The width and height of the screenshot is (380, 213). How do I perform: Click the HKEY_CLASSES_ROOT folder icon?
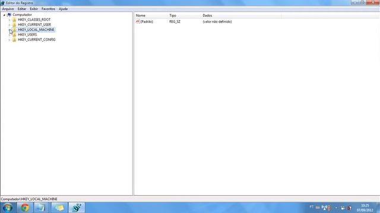[x=14, y=20]
